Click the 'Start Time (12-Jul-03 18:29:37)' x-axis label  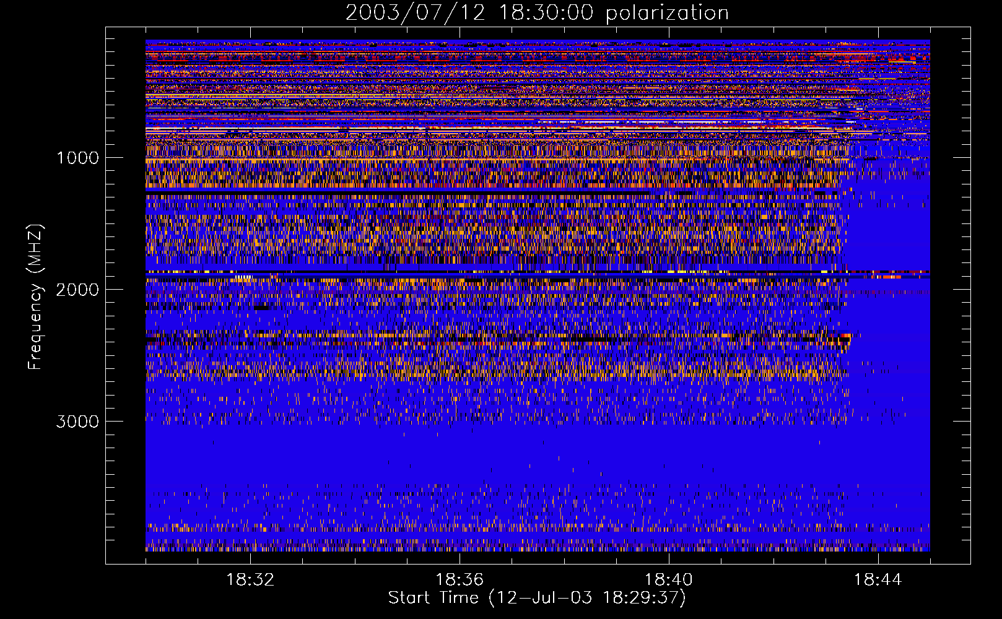[x=537, y=598]
